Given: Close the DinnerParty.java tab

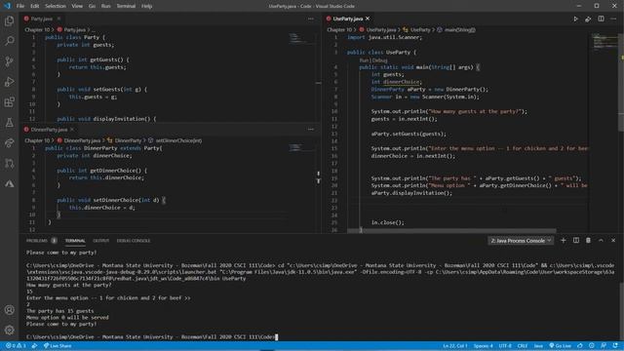Looking at the screenshot, I should click(x=72, y=130).
